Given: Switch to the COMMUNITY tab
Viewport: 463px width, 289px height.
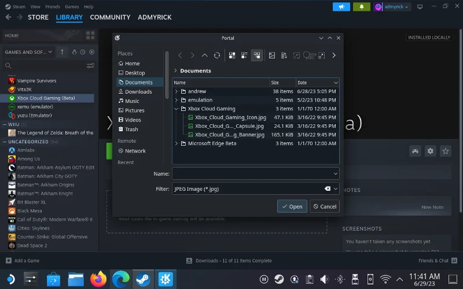Looking at the screenshot, I should point(110,17).
